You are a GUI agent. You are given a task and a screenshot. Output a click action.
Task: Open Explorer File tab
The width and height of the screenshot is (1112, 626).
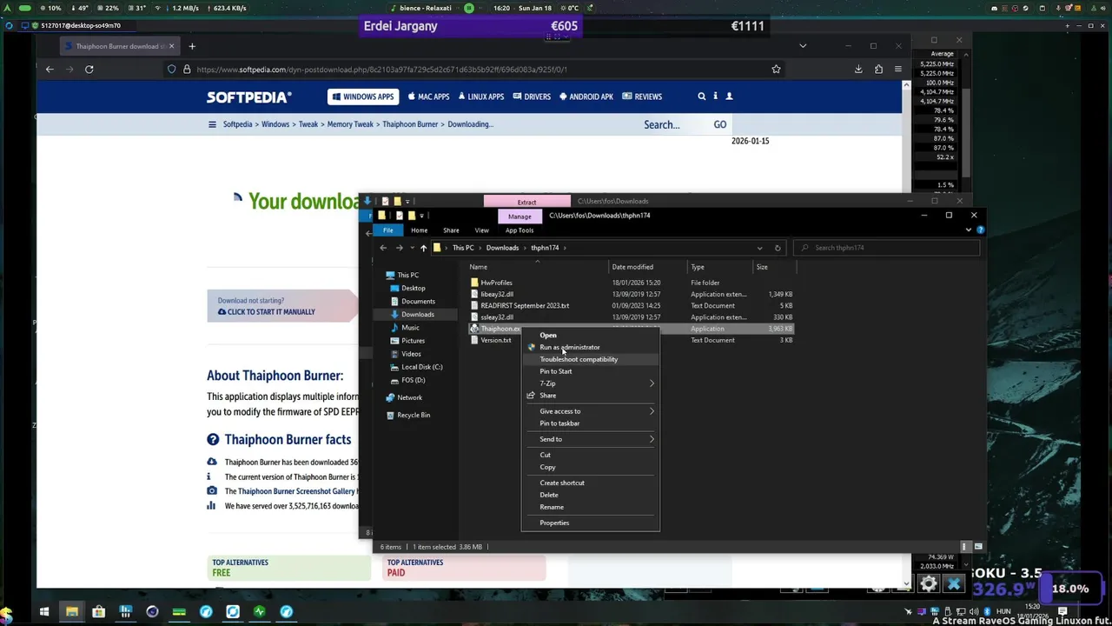click(x=388, y=230)
